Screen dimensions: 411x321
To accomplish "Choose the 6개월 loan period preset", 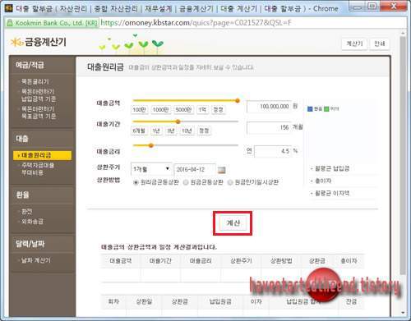I will point(139,131).
